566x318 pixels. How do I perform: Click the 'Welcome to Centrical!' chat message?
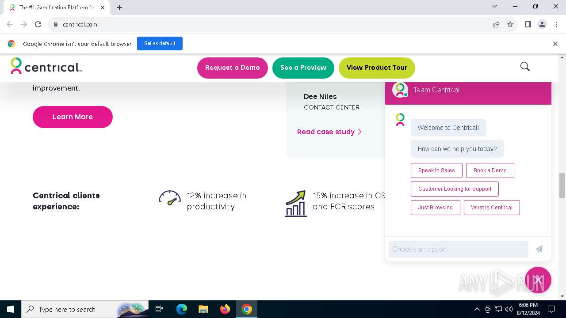tap(448, 128)
